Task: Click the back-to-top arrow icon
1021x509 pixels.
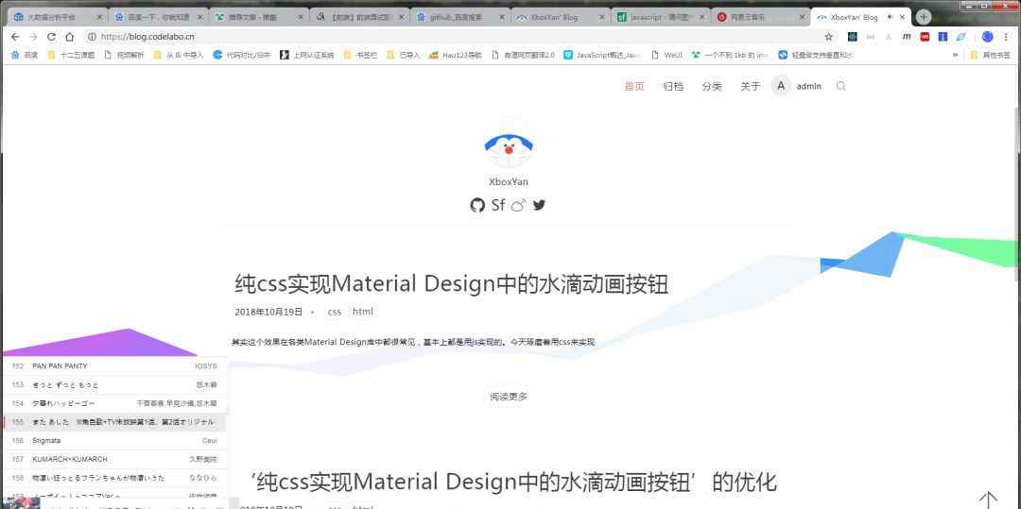Action: [x=988, y=499]
